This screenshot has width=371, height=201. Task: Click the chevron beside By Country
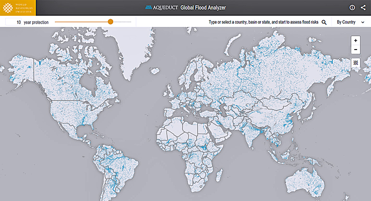[363, 23]
